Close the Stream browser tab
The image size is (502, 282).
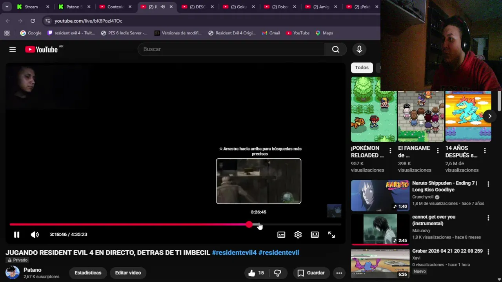click(48, 7)
